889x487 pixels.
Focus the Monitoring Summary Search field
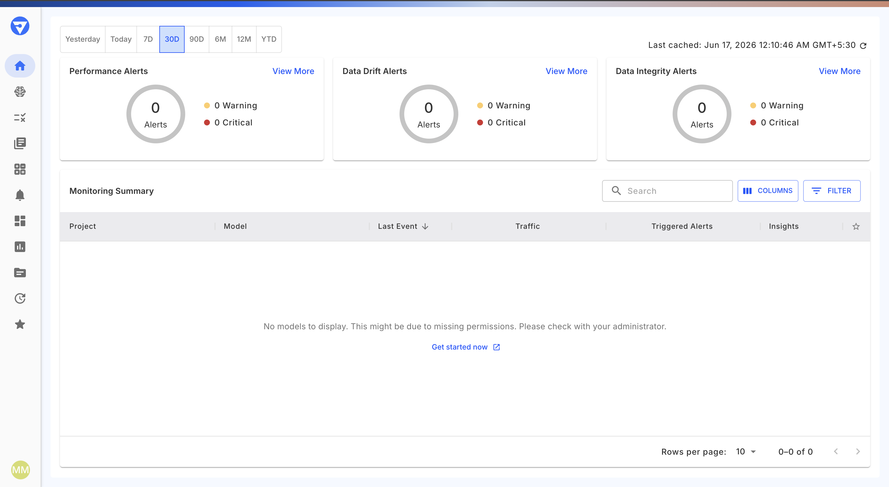coord(667,191)
